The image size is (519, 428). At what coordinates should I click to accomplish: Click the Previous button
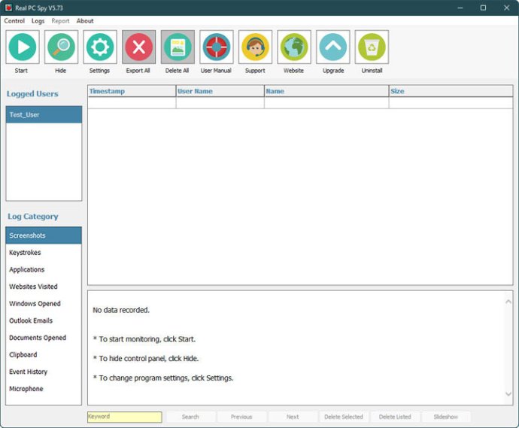click(x=241, y=417)
